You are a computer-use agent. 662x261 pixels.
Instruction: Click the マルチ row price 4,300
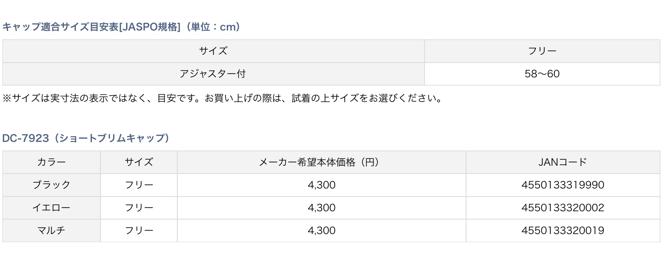321,231
